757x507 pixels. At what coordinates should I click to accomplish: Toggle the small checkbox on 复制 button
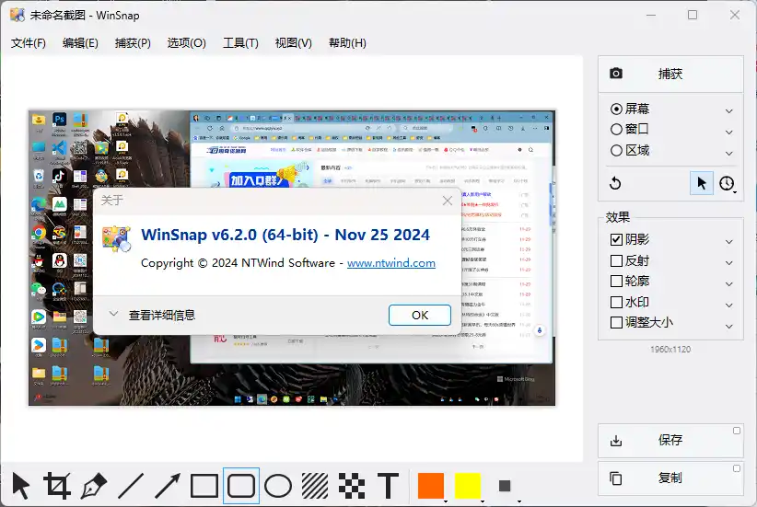[x=736, y=468]
